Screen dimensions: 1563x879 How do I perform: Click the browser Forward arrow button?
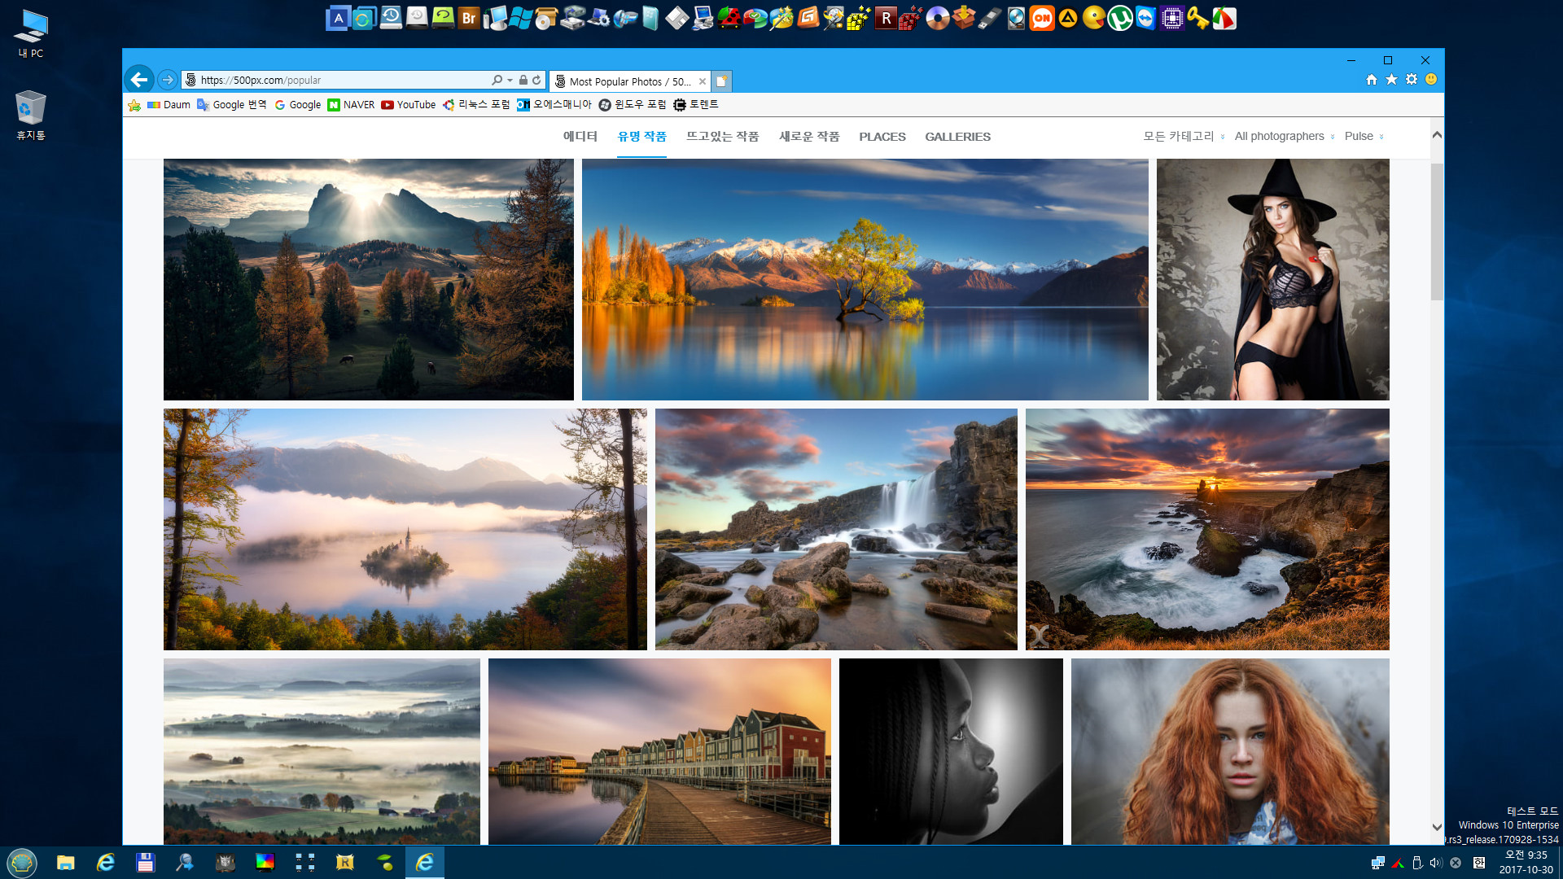click(x=168, y=80)
